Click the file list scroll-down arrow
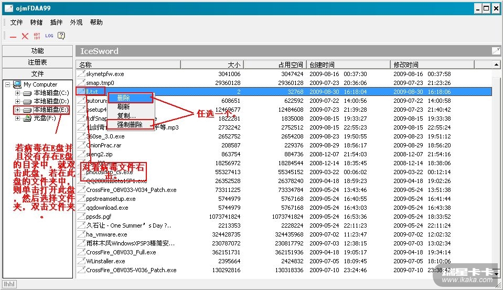Image resolution: width=503 pixels, height=290 pixels. tap(496, 274)
